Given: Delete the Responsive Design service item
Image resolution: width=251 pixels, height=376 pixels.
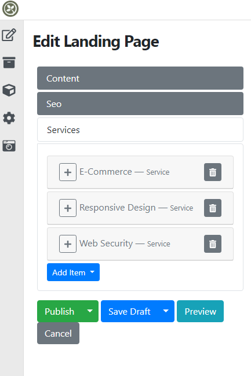Looking at the screenshot, I should click(x=213, y=208).
